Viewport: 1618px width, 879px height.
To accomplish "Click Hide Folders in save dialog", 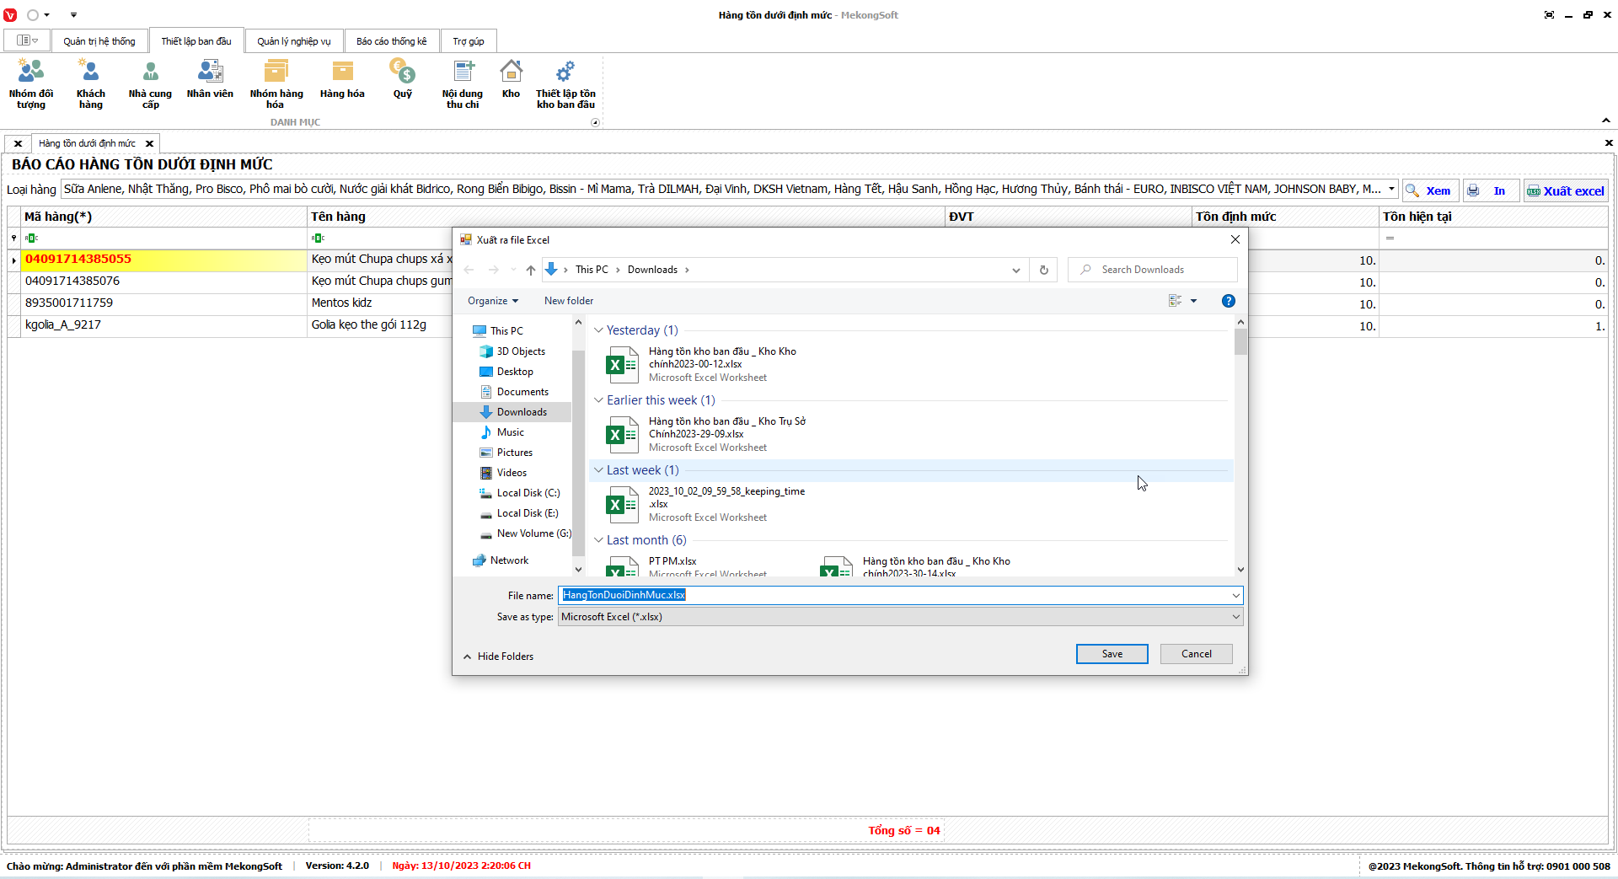I will (498, 657).
